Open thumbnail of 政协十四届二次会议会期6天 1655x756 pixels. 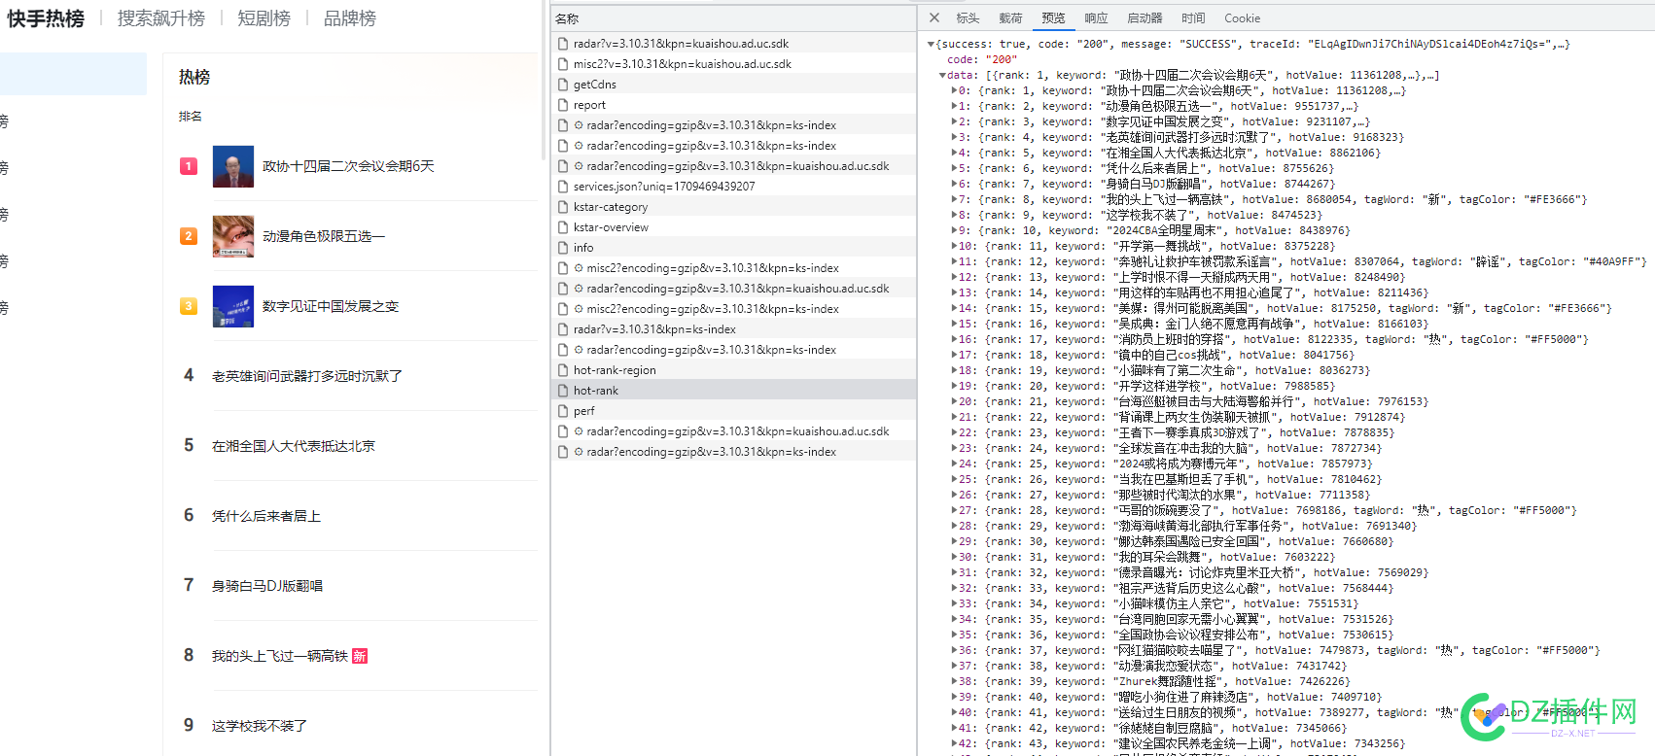pos(233,166)
